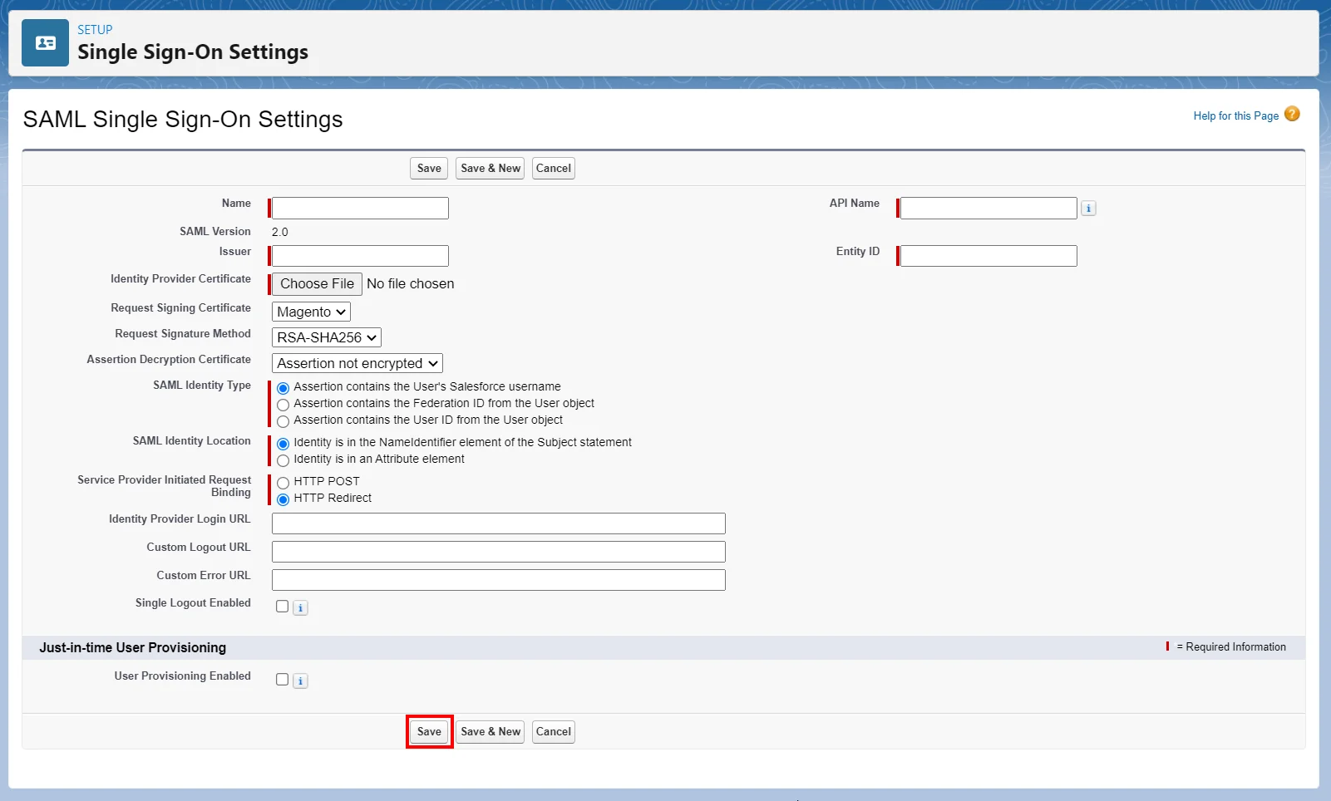Click the info icon beside API Name
1331x801 pixels.
[x=1088, y=208]
